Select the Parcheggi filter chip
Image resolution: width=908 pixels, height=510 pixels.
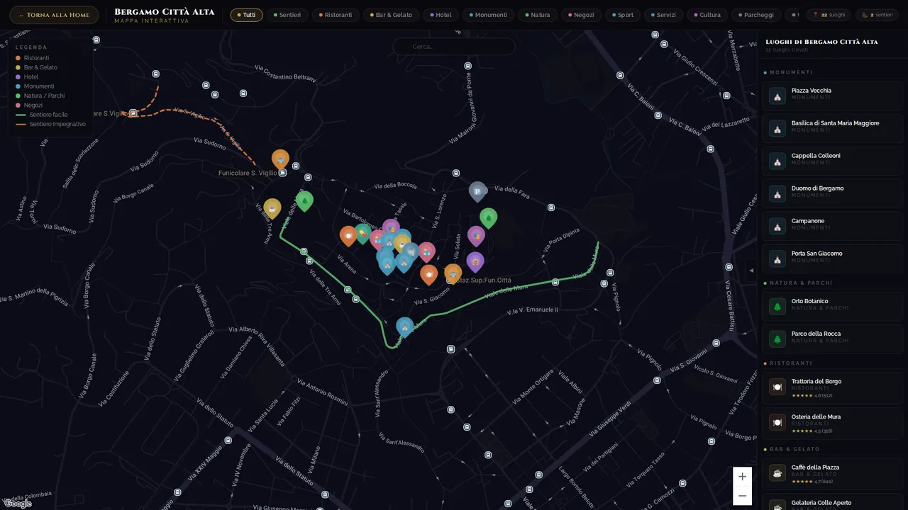coord(756,15)
